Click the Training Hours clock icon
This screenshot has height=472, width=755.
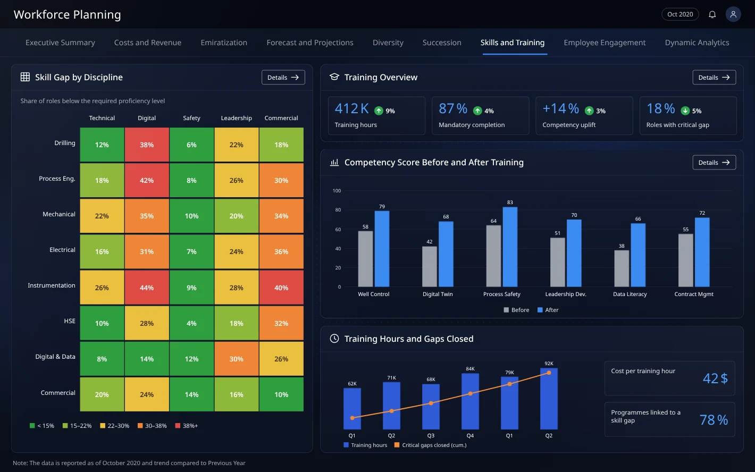click(x=334, y=339)
